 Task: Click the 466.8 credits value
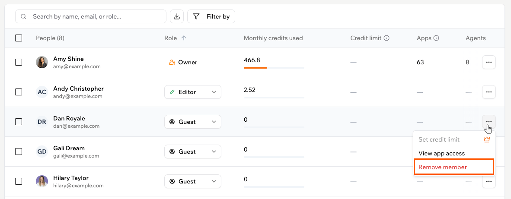pyautogui.click(x=252, y=60)
